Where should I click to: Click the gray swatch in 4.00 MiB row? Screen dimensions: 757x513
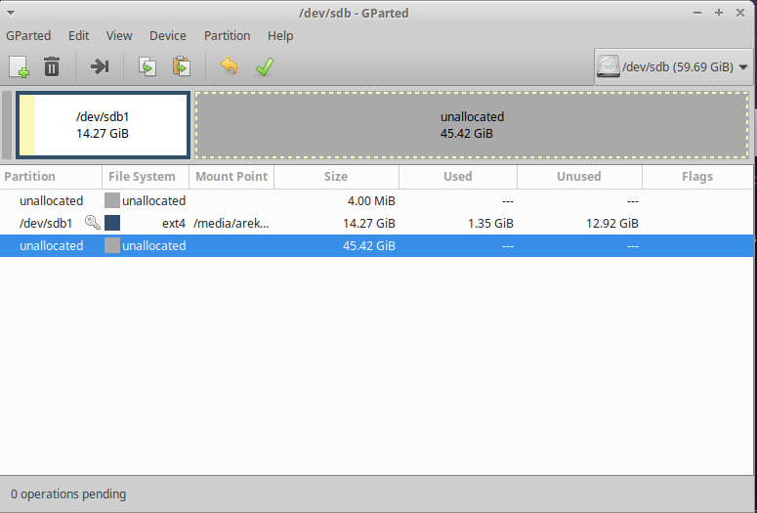click(112, 200)
